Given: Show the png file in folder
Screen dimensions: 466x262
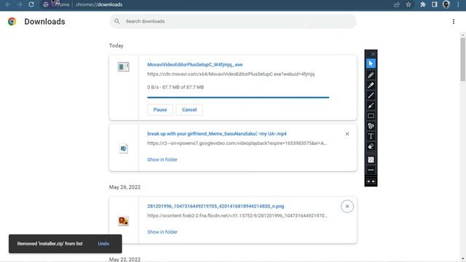Looking at the screenshot, I should pyautogui.click(x=162, y=232).
